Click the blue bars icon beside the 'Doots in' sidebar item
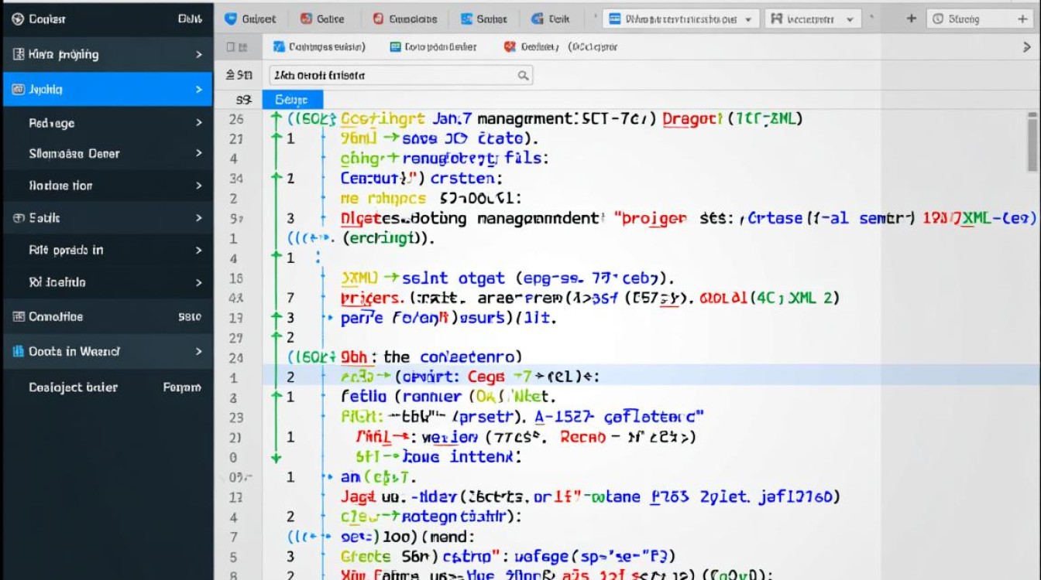Screen dimensions: 1041x580 point(18,351)
